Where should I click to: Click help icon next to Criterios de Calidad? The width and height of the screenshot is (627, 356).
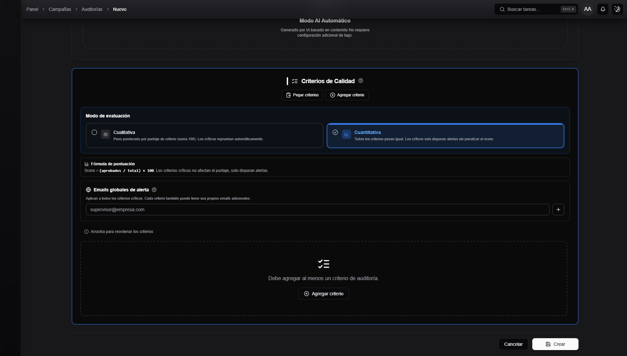[x=361, y=81]
